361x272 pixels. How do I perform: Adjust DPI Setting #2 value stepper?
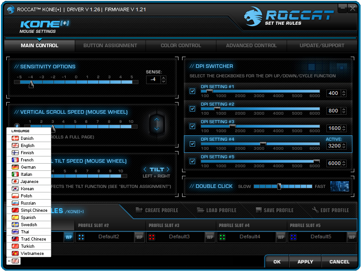pos(343,111)
